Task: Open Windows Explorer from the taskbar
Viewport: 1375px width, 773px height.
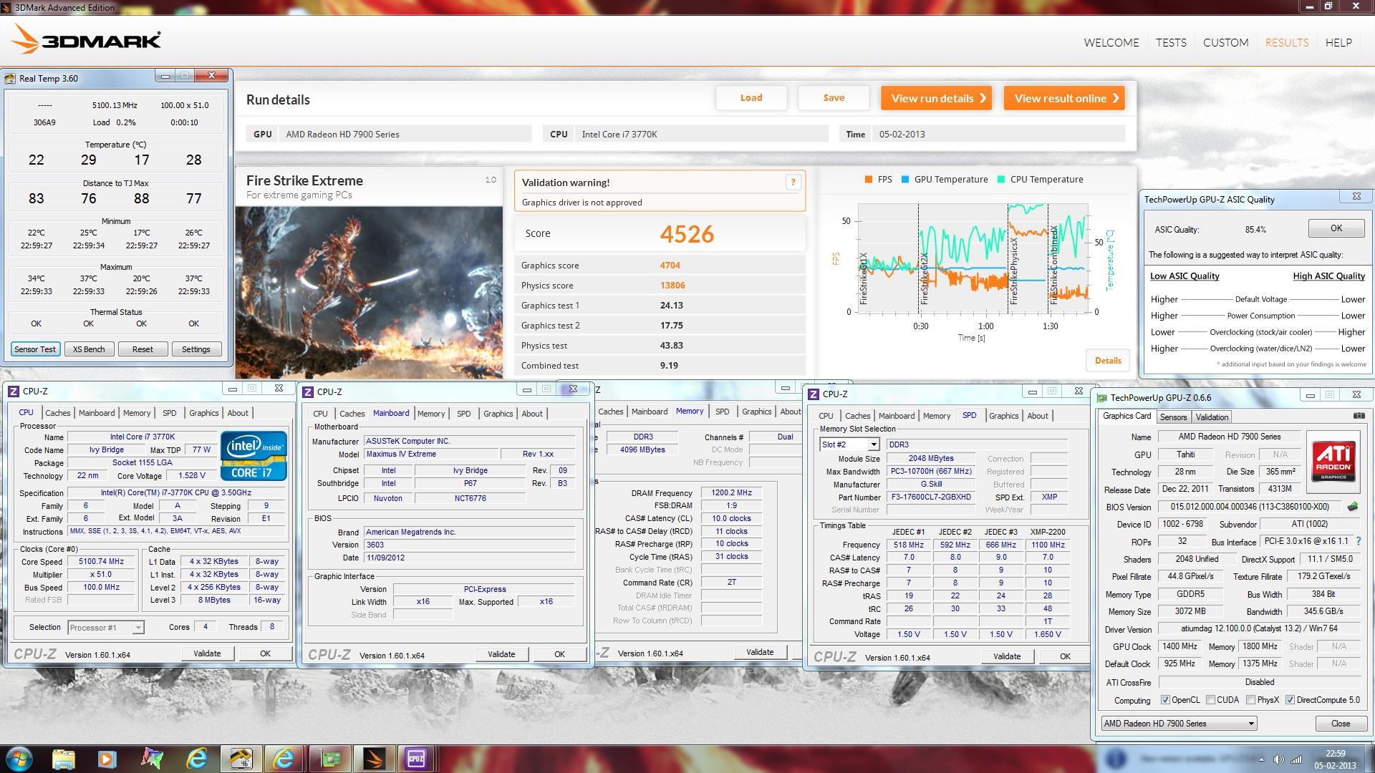Action: point(63,758)
